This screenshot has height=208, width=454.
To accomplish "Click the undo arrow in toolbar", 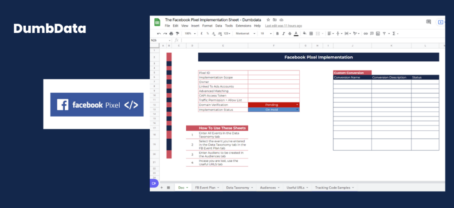I will [x=159, y=34].
